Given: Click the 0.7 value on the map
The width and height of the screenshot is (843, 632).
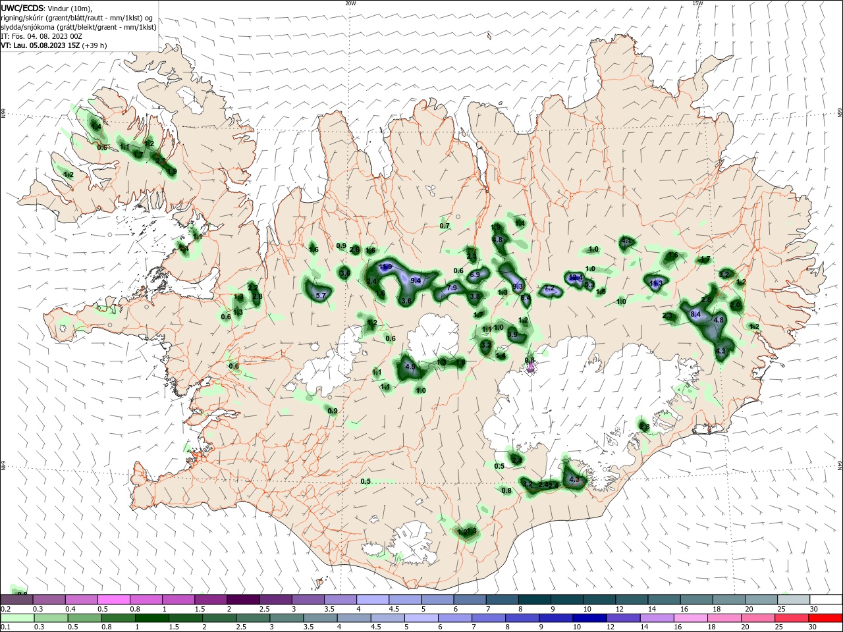Looking at the screenshot, I should click(445, 226).
